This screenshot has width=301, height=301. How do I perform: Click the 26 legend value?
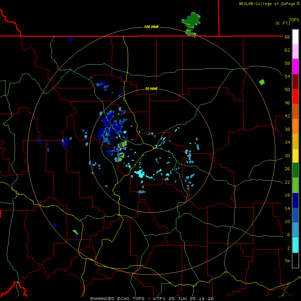(287, 169)
